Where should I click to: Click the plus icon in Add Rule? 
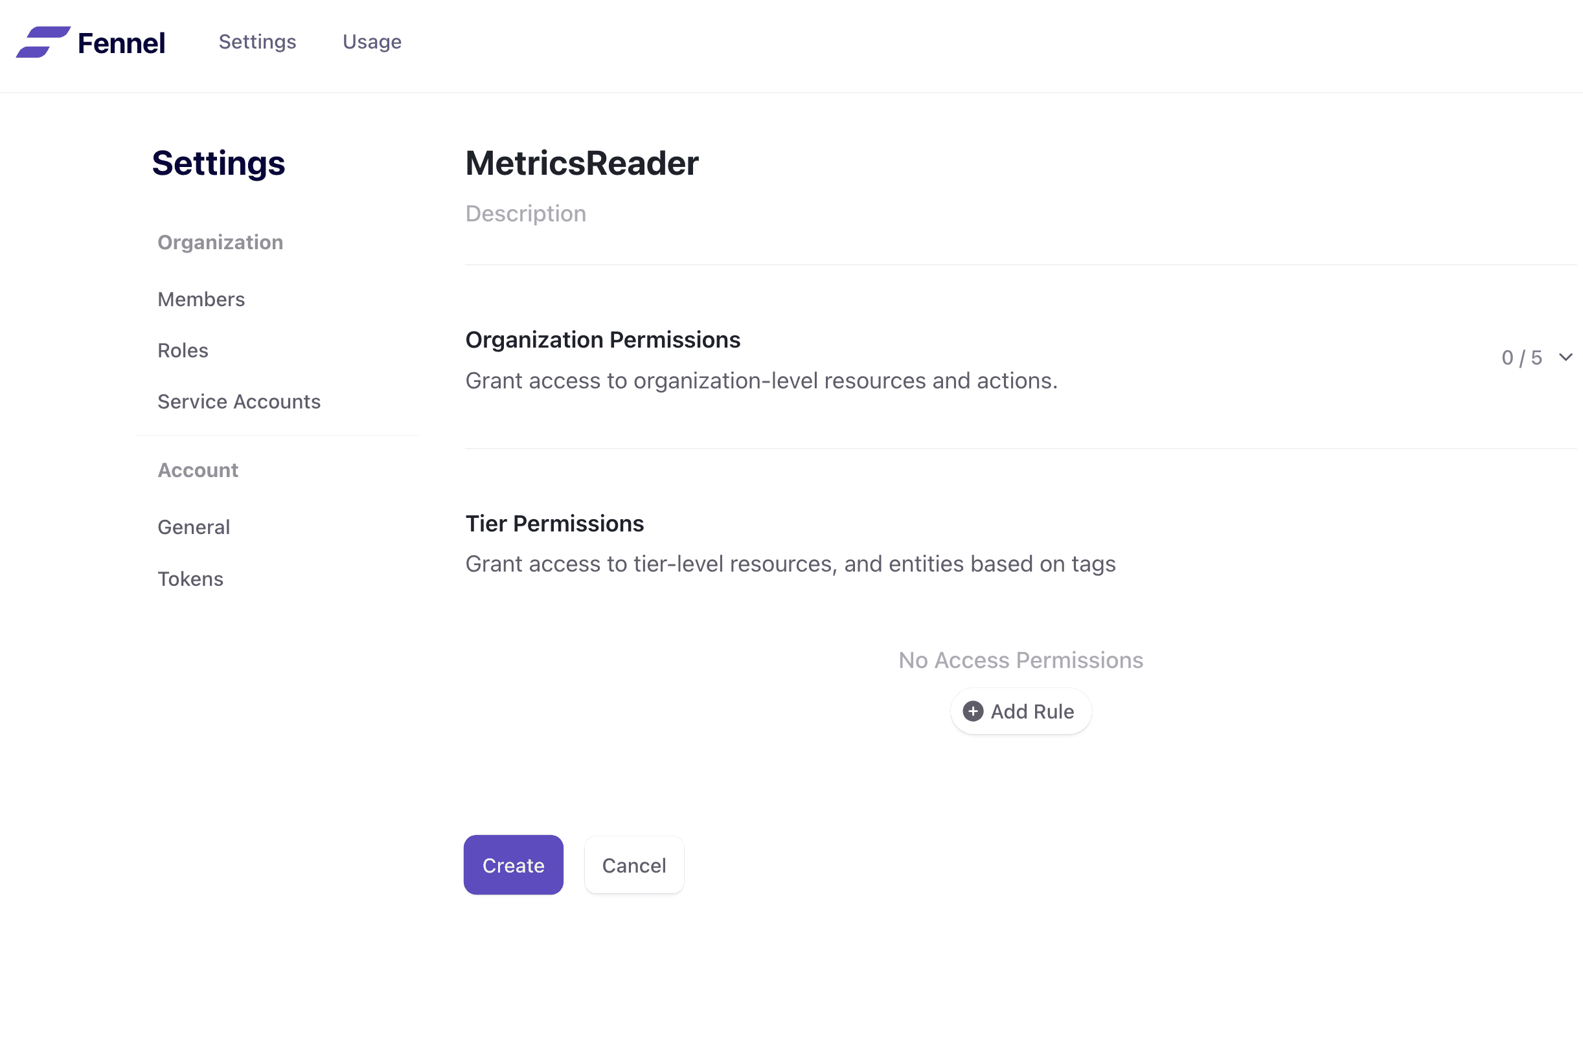pyautogui.click(x=972, y=711)
